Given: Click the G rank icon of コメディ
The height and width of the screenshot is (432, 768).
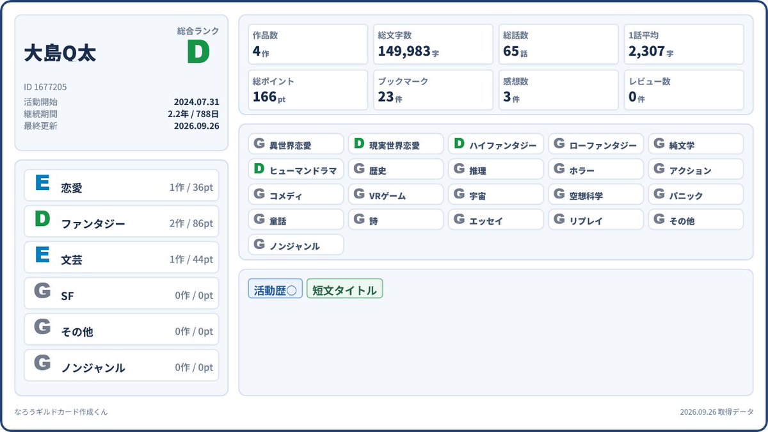Looking at the screenshot, I should pos(259,194).
